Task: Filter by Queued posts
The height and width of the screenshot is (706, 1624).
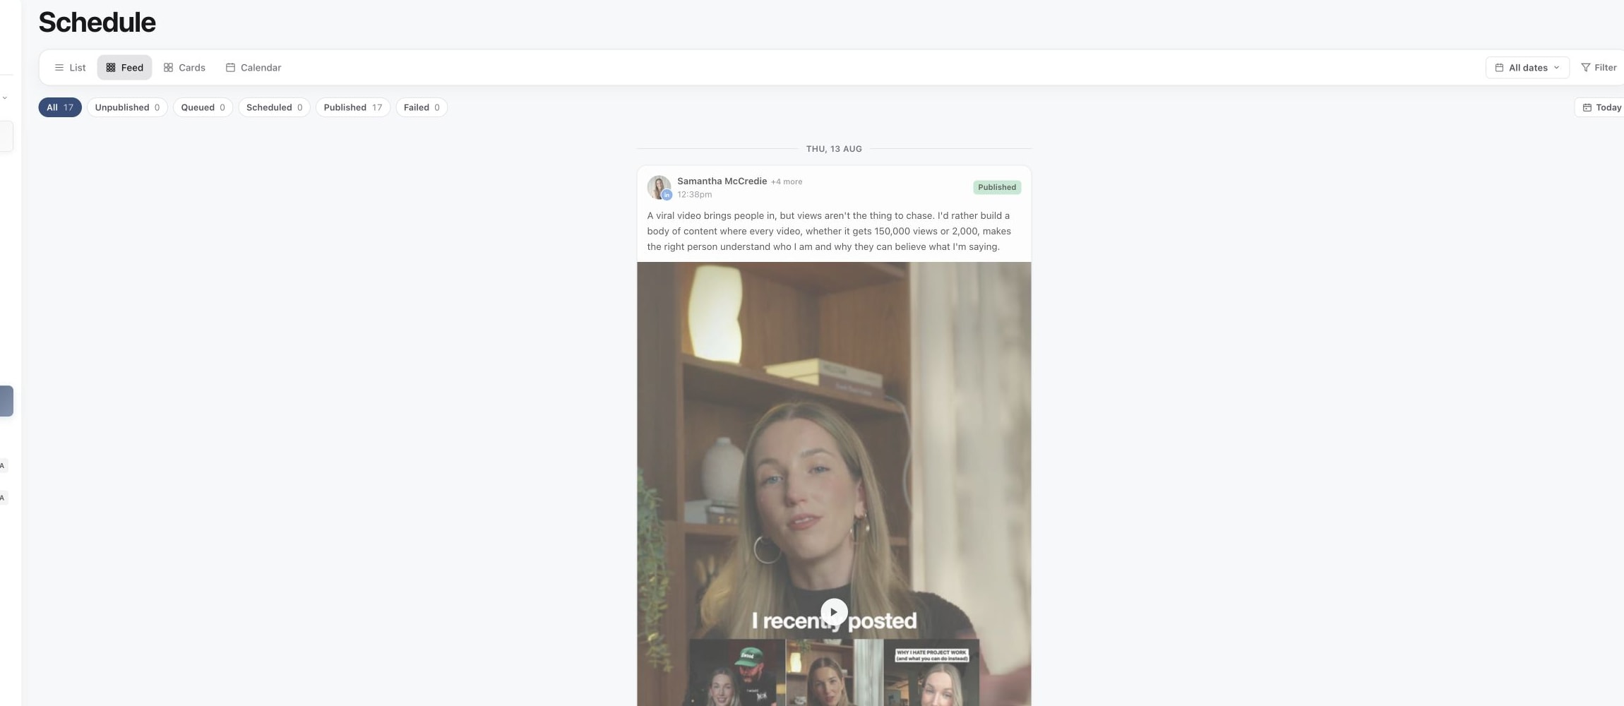Action: click(x=203, y=107)
